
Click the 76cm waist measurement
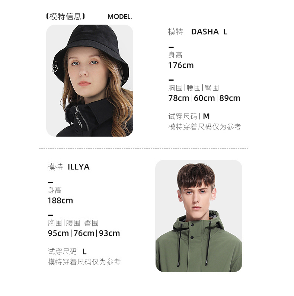(84, 233)
